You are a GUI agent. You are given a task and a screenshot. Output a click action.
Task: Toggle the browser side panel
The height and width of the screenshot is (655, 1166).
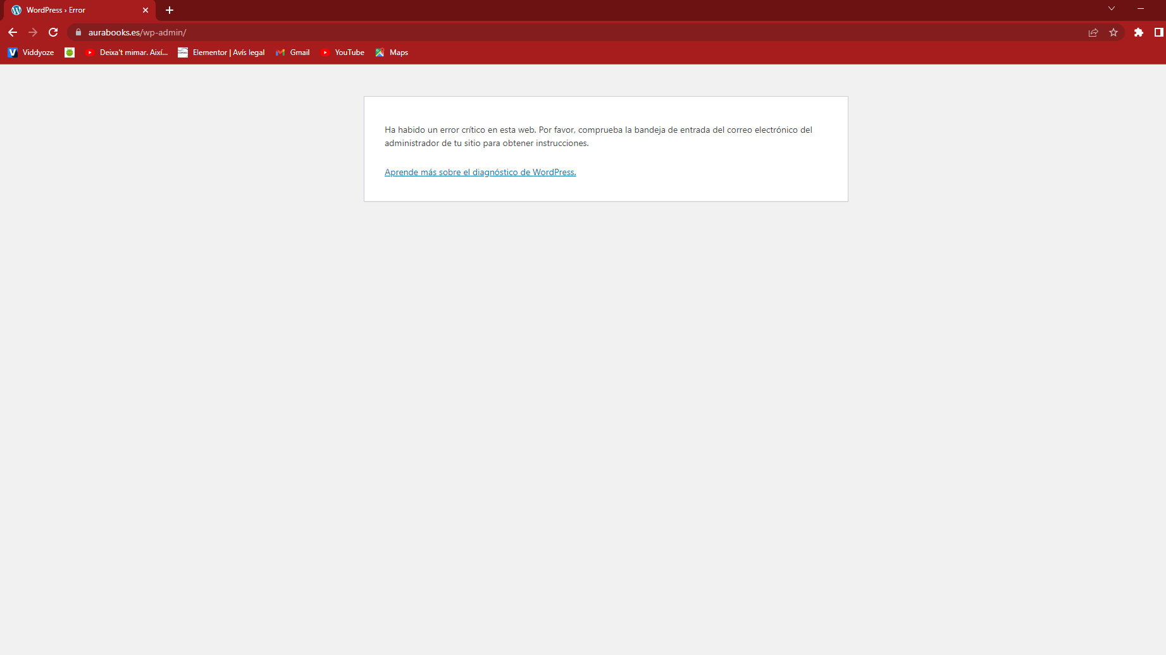1158,32
